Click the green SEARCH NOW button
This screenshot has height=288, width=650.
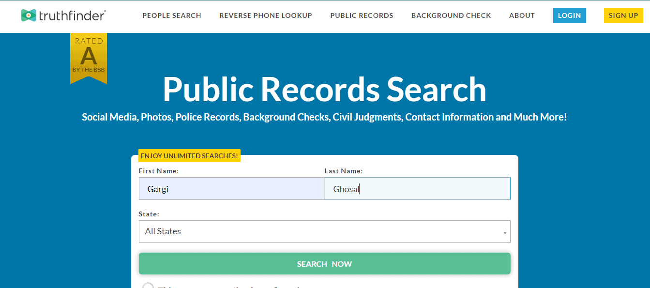click(325, 263)
